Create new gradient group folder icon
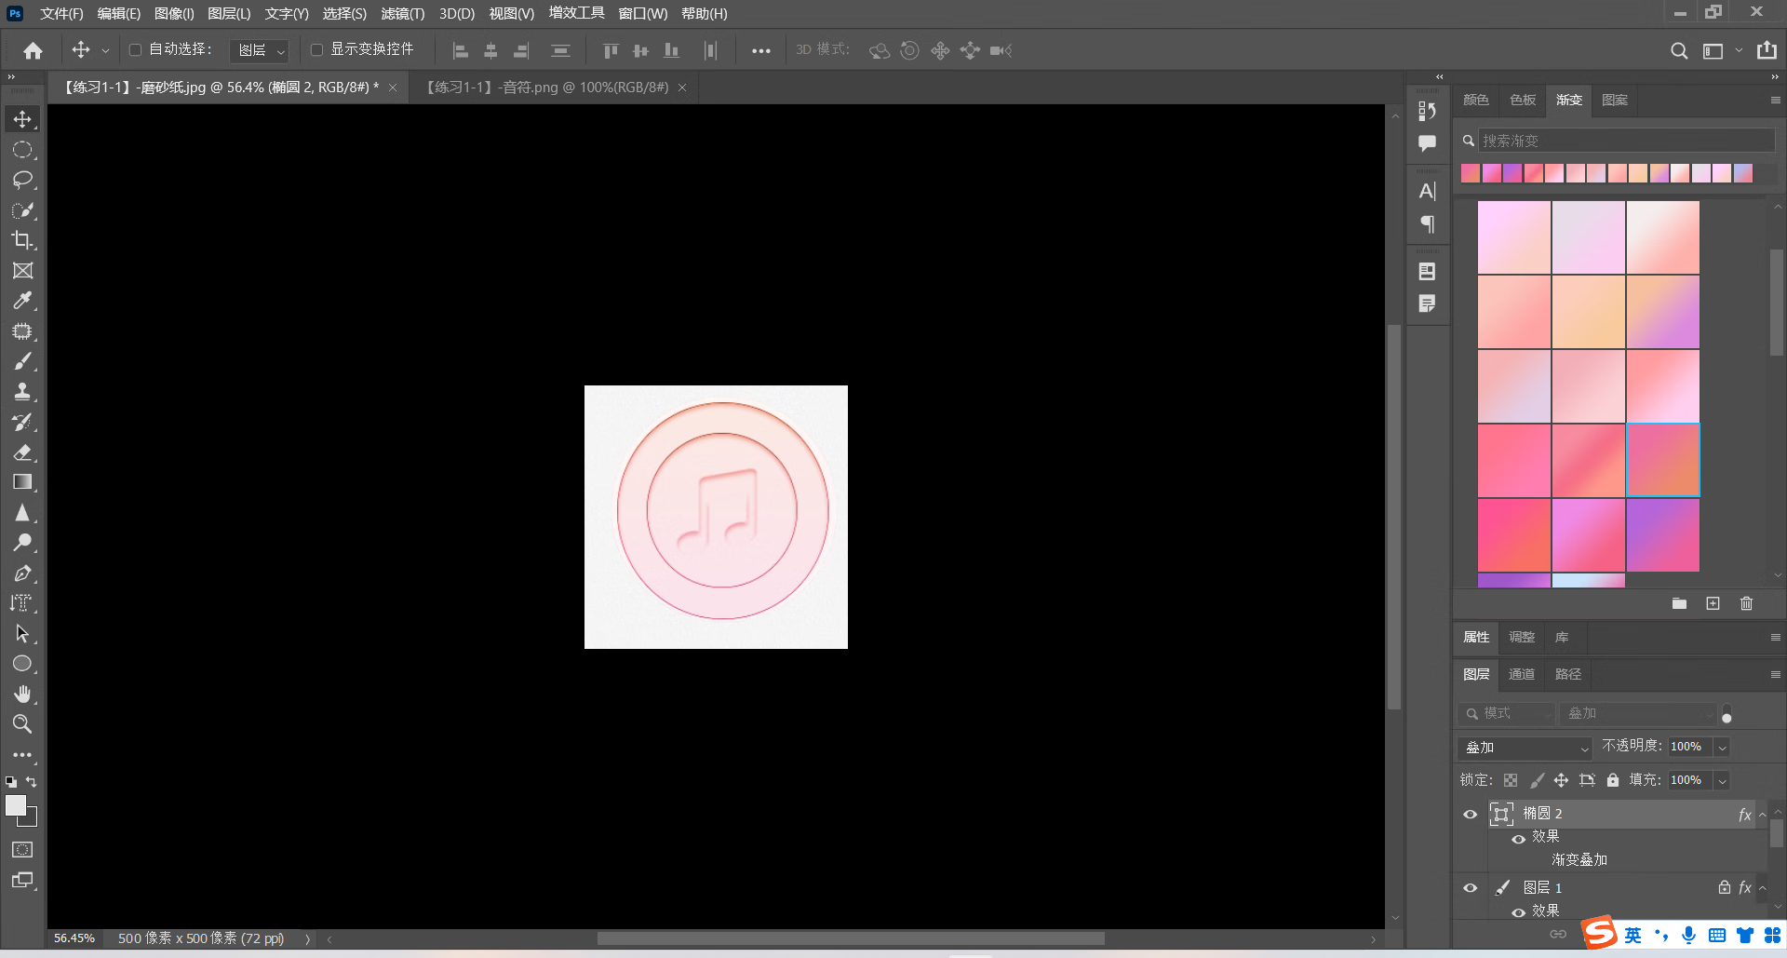The width and height of the screenshot is (1787, 958). (1679, 603)
